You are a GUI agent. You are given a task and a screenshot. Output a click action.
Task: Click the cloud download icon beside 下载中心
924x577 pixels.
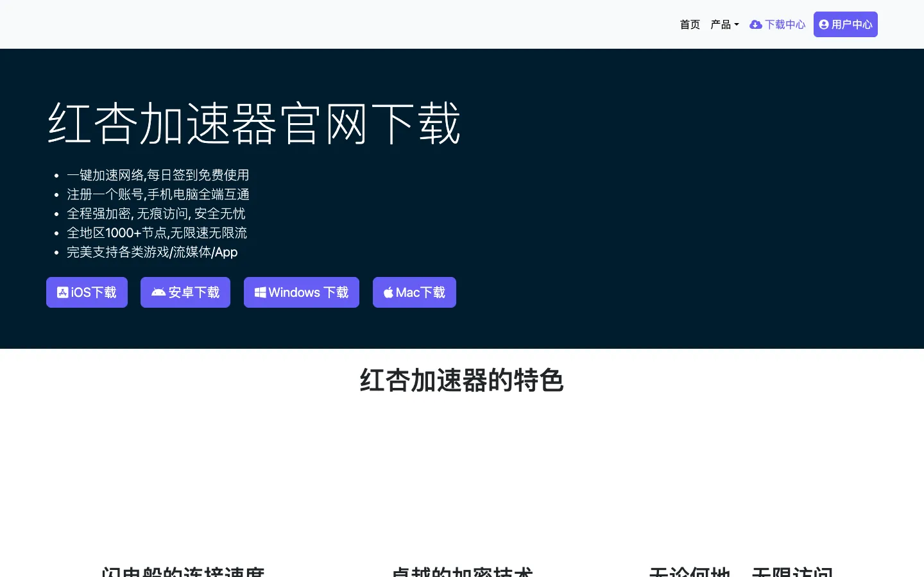[756, 24]
